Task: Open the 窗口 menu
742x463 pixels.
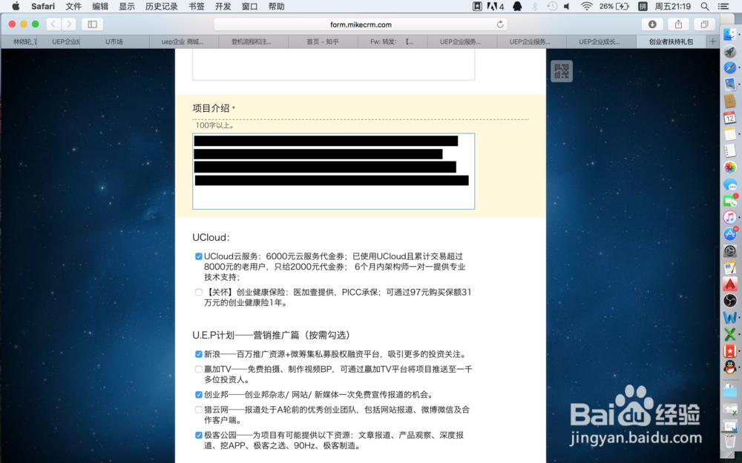Action: [249, 6]
